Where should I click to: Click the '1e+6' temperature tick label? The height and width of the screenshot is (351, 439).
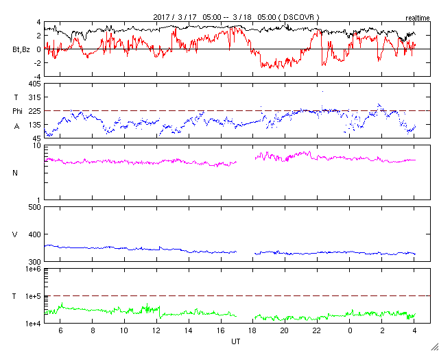34,269
